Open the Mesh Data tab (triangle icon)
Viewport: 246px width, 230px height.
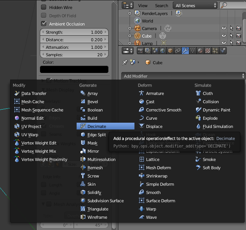point(193,51)
